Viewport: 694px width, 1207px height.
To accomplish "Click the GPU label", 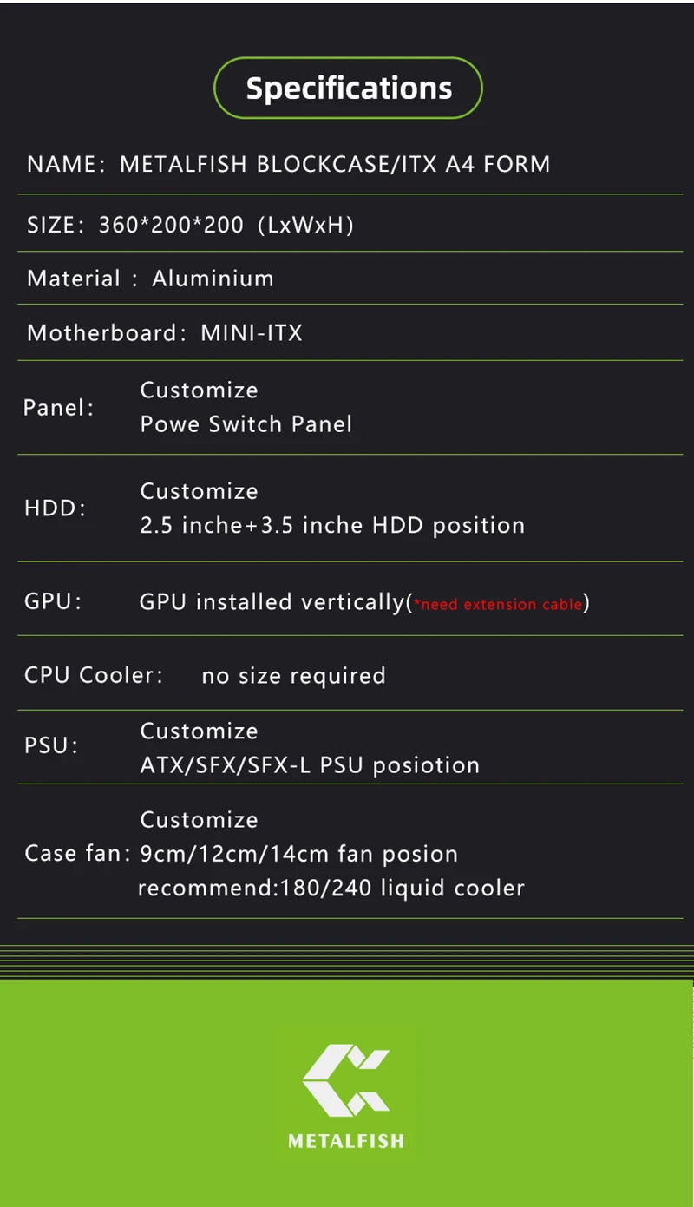I will coord(54,601).
